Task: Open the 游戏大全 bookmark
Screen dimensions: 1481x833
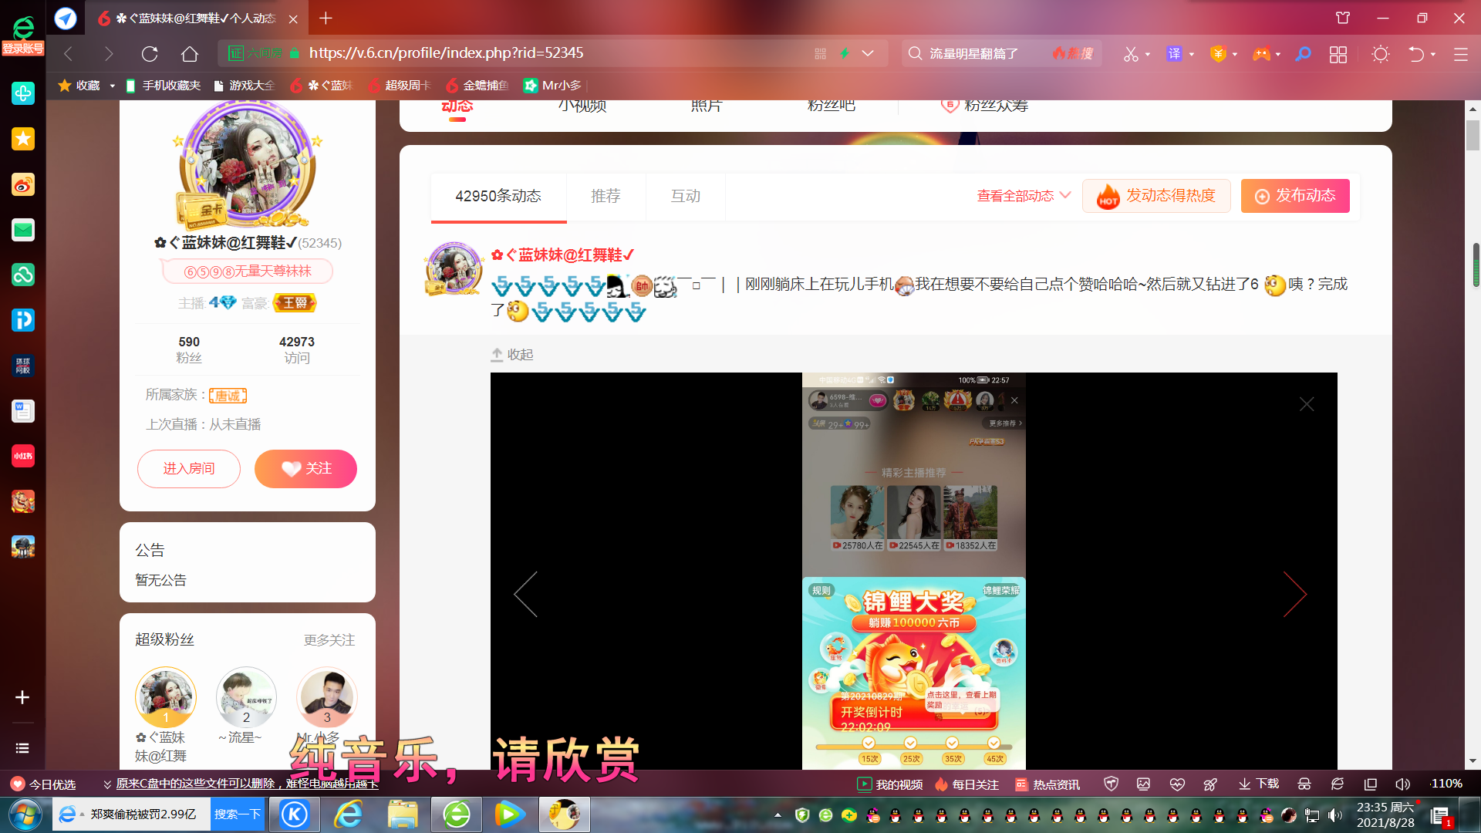Action: pos(244,86)
